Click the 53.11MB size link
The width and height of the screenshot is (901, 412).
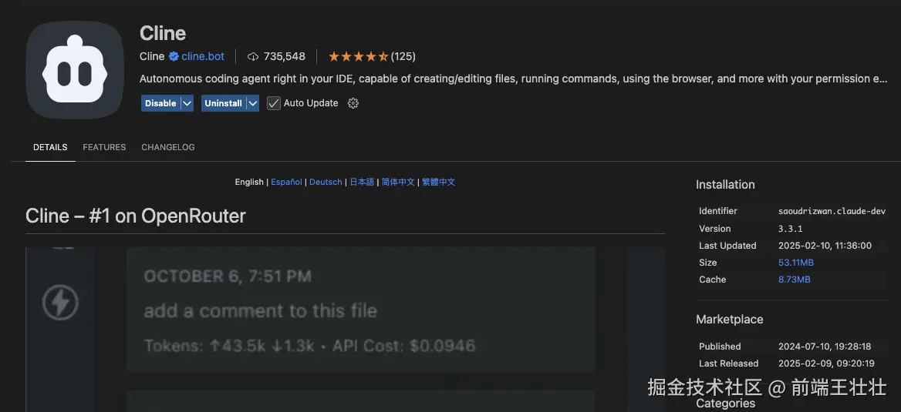pos(795,263)
